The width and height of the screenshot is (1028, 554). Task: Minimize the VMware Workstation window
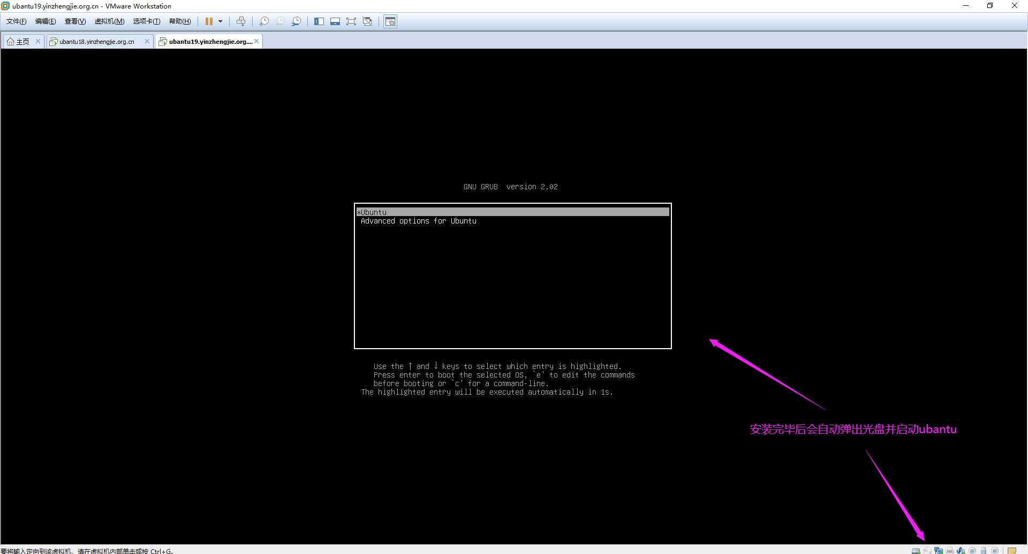click(966, 6)
